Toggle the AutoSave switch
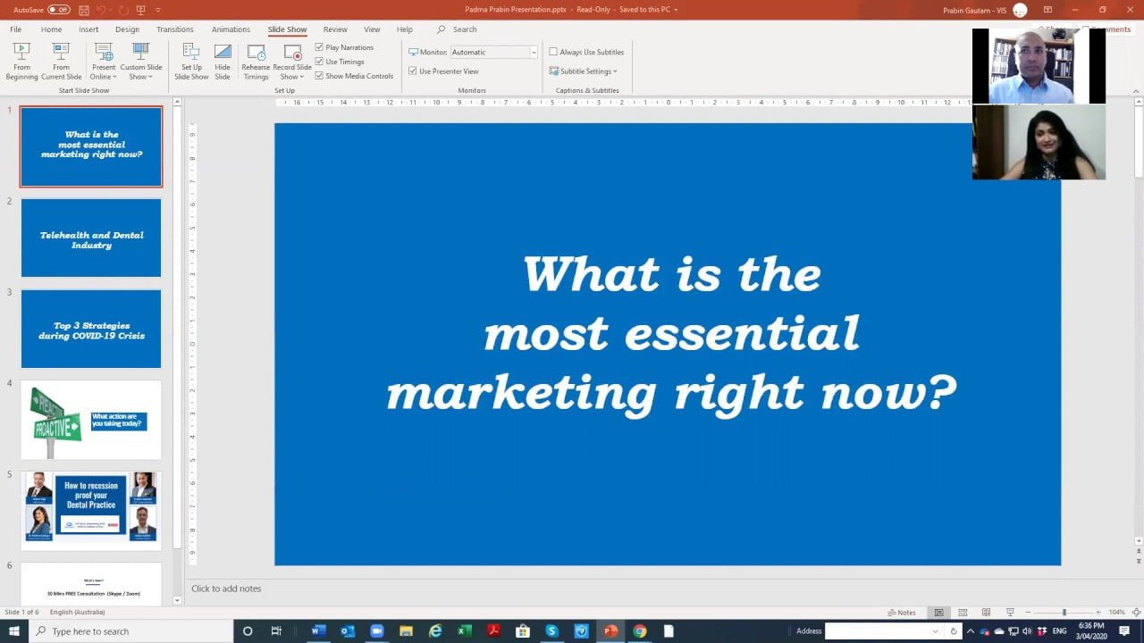This screenshot has height=643, width=1144. [x=58, y=10]
